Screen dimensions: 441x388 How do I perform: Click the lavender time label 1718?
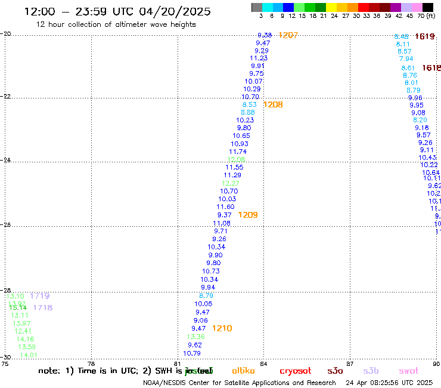tap(43, 307)
